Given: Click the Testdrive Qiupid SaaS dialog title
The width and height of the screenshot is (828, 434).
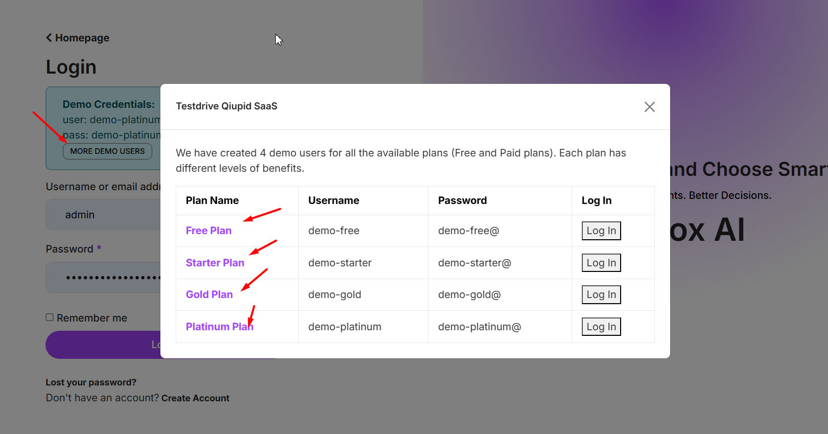Looking at the screenshot, I should point(226,106).
